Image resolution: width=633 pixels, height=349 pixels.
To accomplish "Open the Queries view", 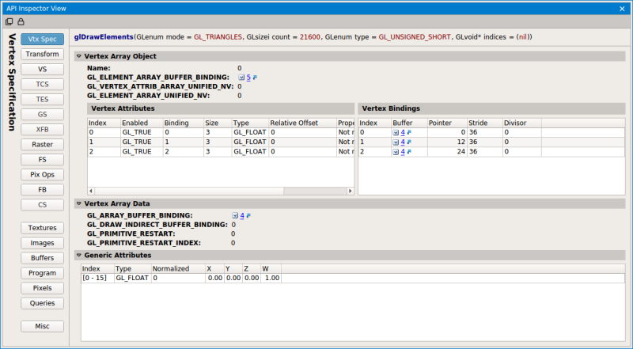I will click(x=43, y=303).
